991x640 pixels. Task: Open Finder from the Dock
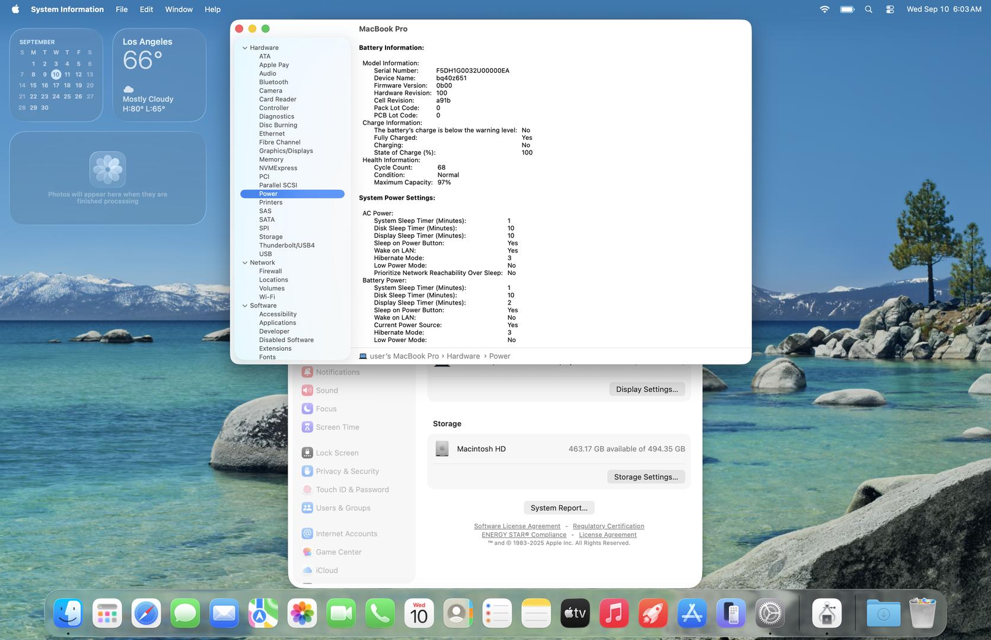[68, 613]
